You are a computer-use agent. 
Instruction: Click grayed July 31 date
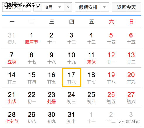click(12, 38)
